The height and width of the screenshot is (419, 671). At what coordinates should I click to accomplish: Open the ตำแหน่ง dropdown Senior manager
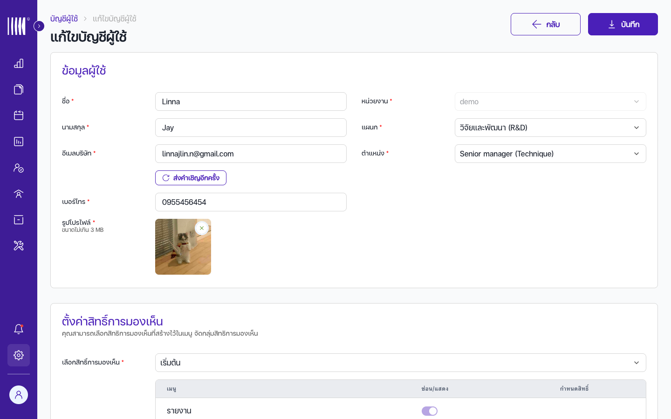coord(550,154)
